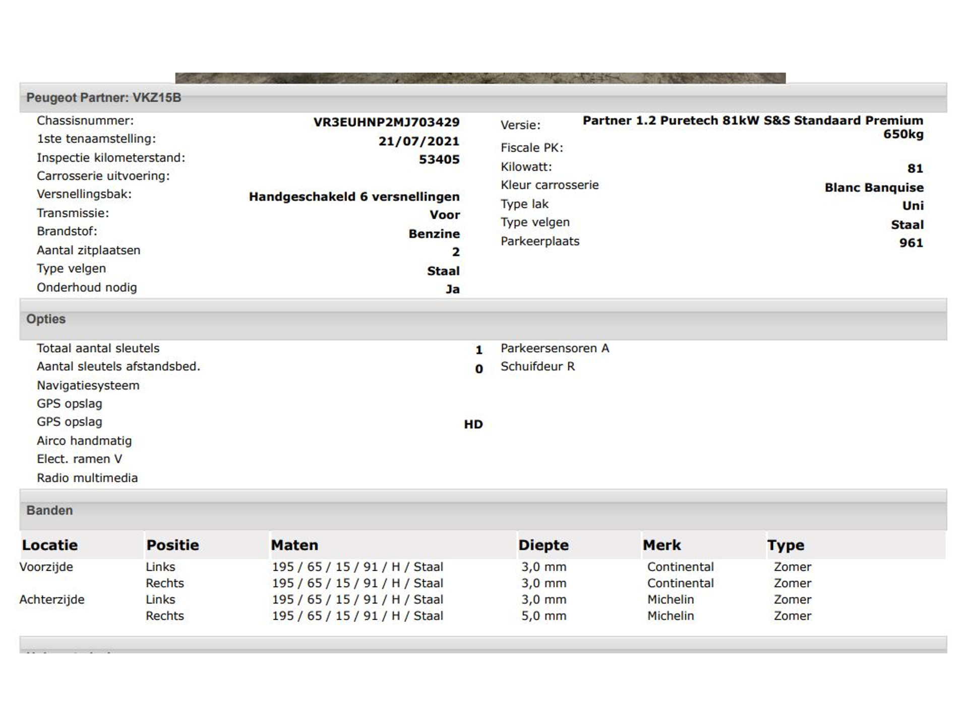
Task: Click the Merk column header
Action: [661, 545]
